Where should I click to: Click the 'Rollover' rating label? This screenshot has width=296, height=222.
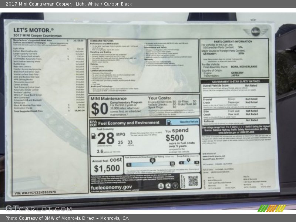click(x=209, y=121)
